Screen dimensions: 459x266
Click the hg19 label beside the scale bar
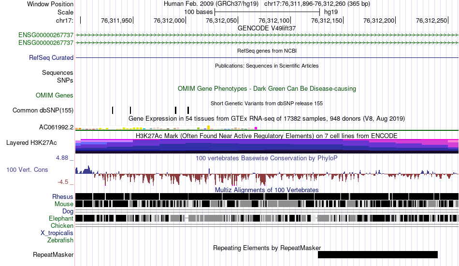click(331, 12)
